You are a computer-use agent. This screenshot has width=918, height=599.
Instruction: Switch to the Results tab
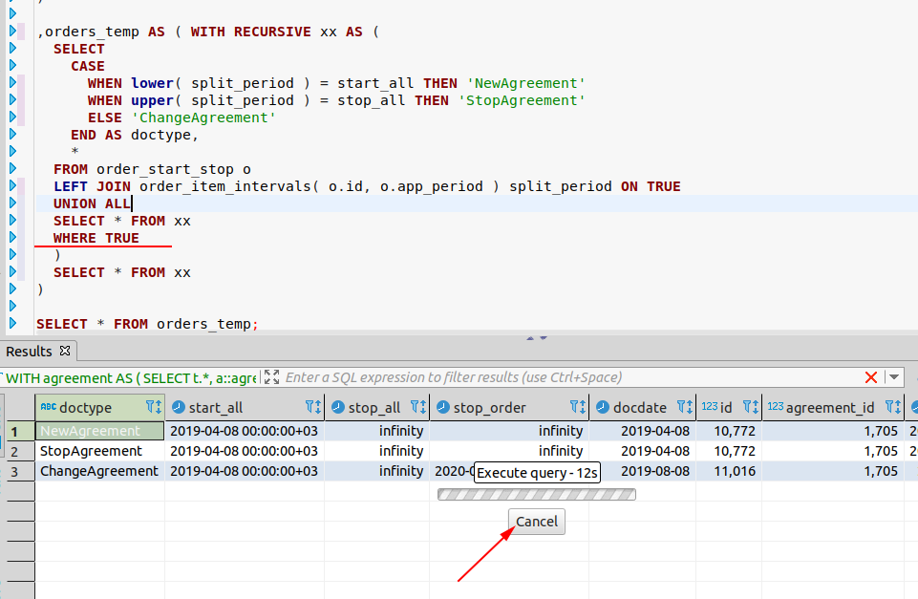(31, 351)
